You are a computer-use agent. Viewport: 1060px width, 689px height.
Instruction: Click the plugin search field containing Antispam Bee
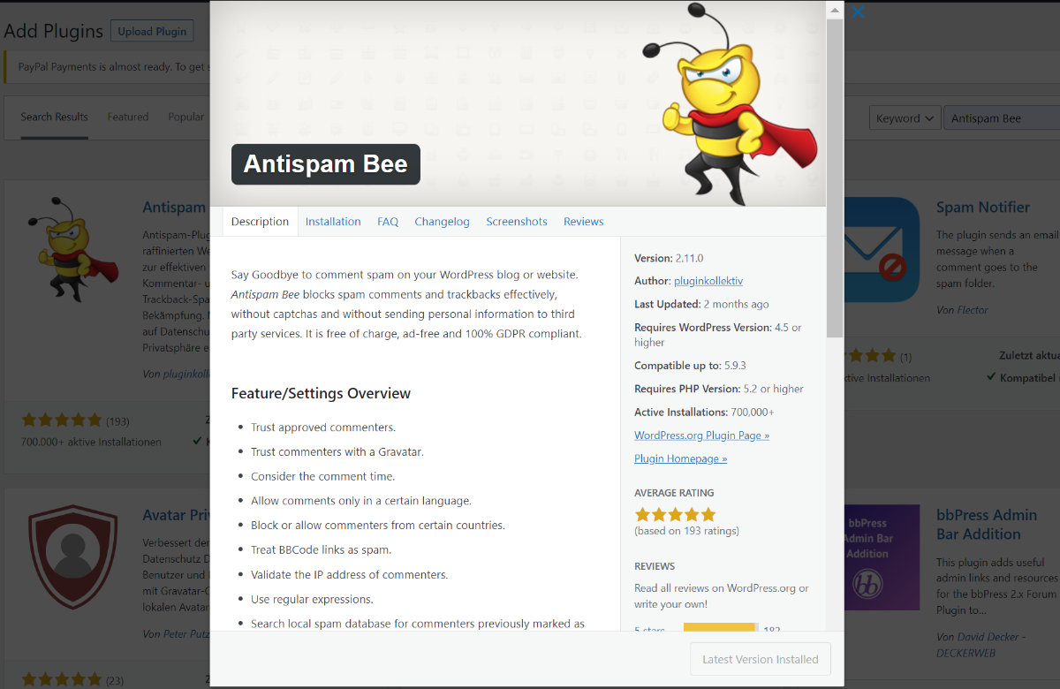[x=1002, y=118]
